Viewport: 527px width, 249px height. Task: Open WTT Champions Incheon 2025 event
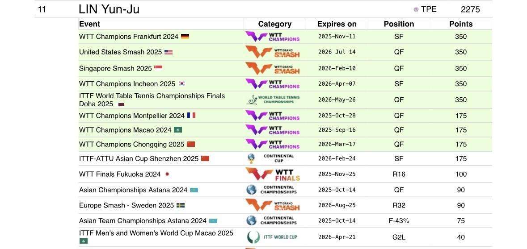[127, 84]
